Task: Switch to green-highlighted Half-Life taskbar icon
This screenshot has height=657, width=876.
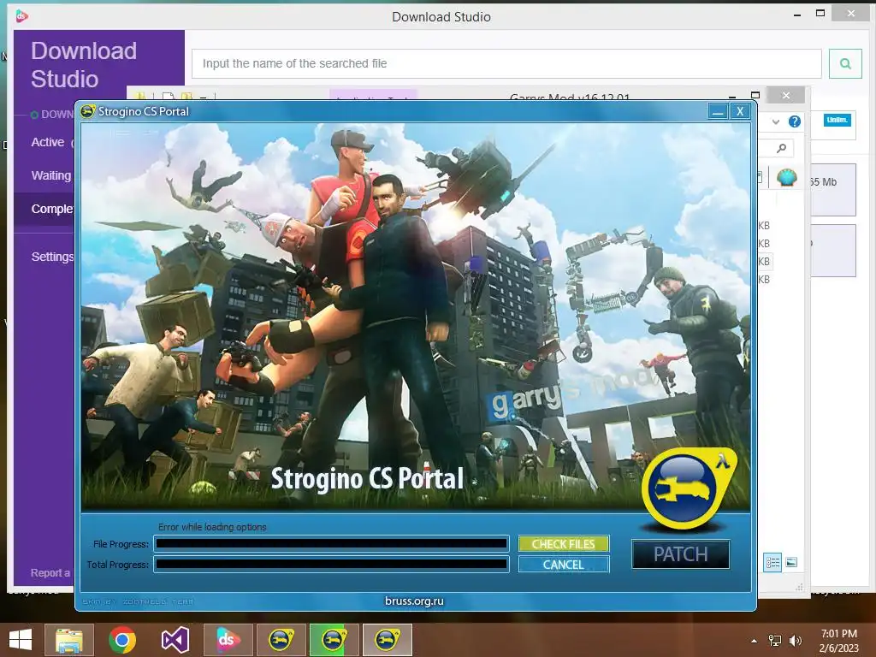Action: click(x=334, y=640)
